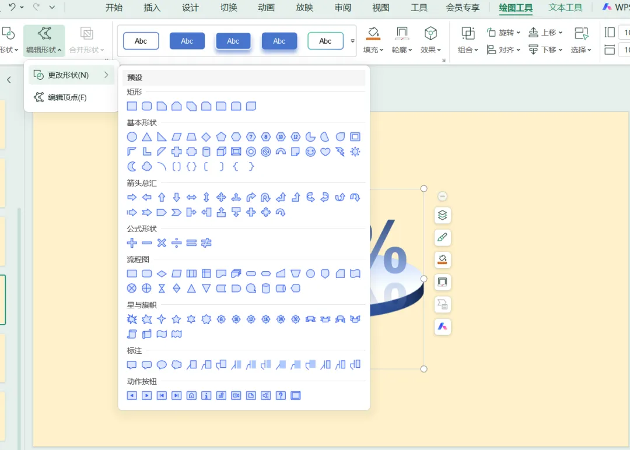Switch to the 会员专享 tab
This screenshot has width=630, height=450.
(x=463, y=8)
